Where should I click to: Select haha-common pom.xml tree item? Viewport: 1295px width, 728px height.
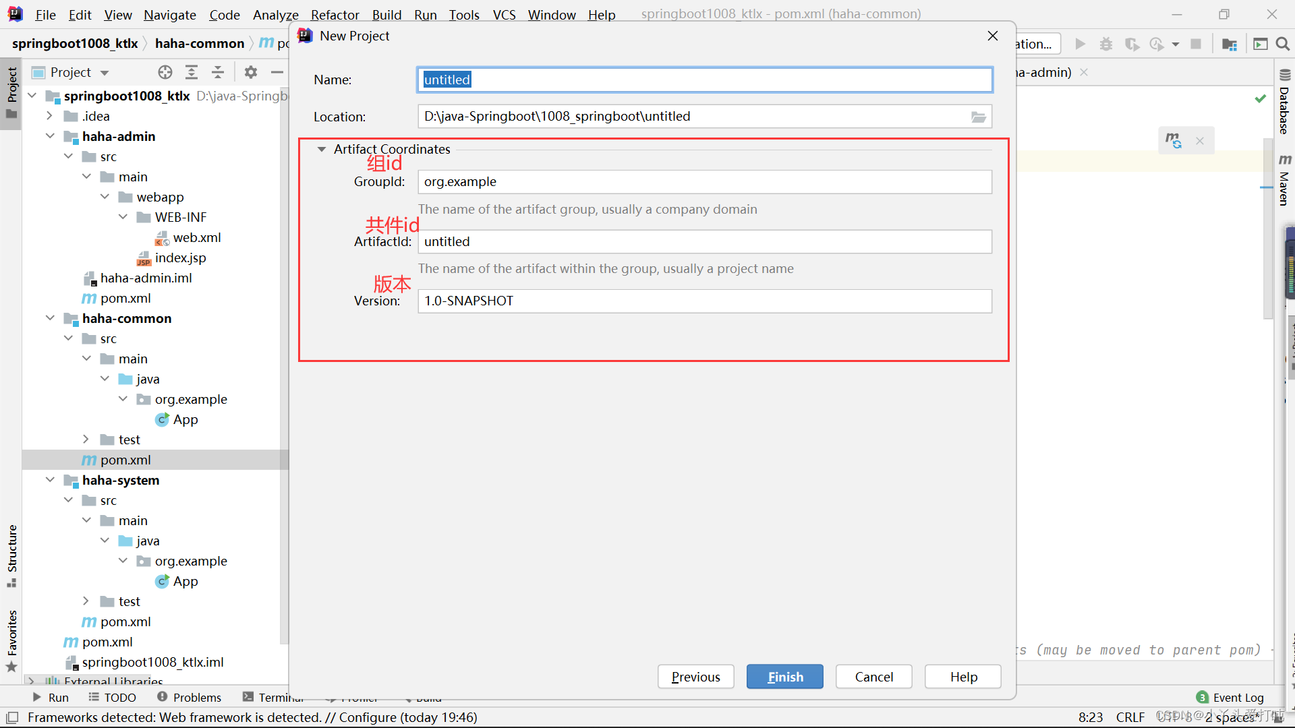click(125, 460)
